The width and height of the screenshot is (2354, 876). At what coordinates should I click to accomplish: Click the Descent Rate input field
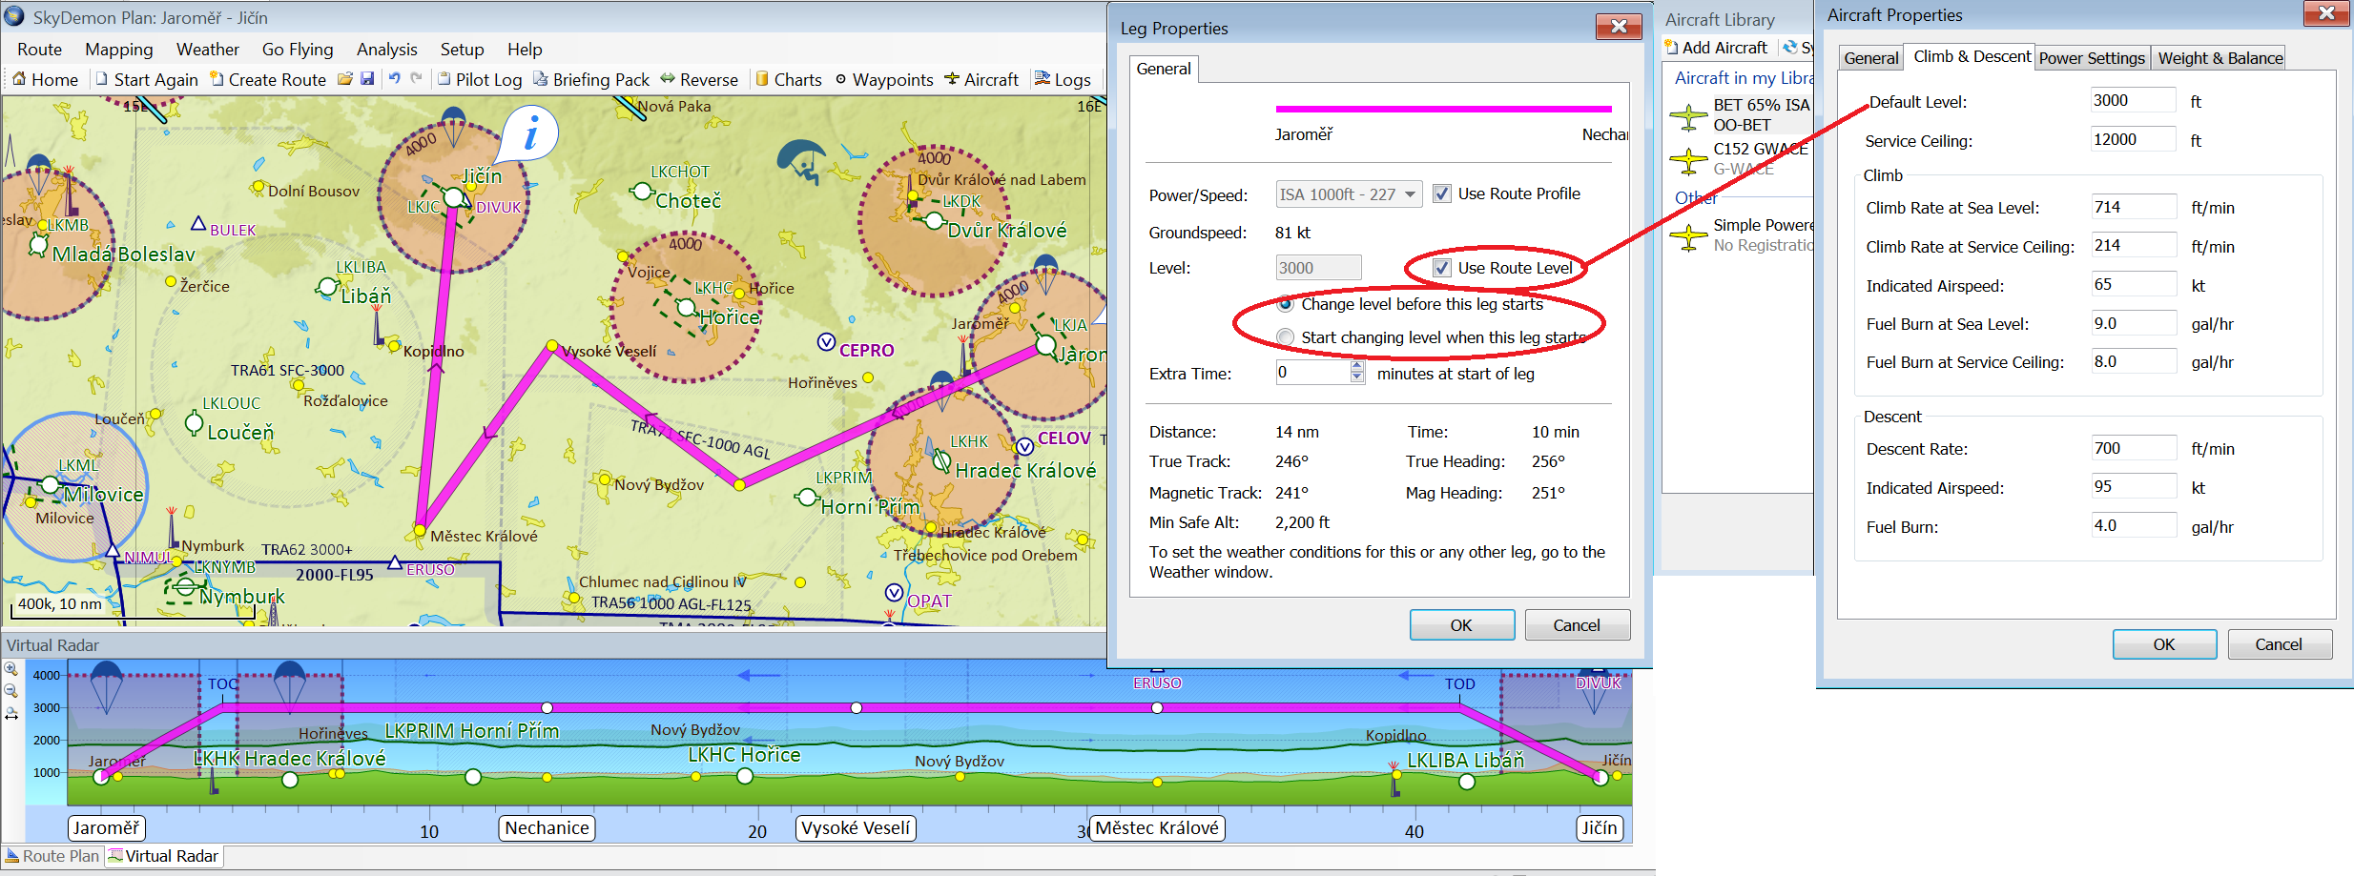2135,448
